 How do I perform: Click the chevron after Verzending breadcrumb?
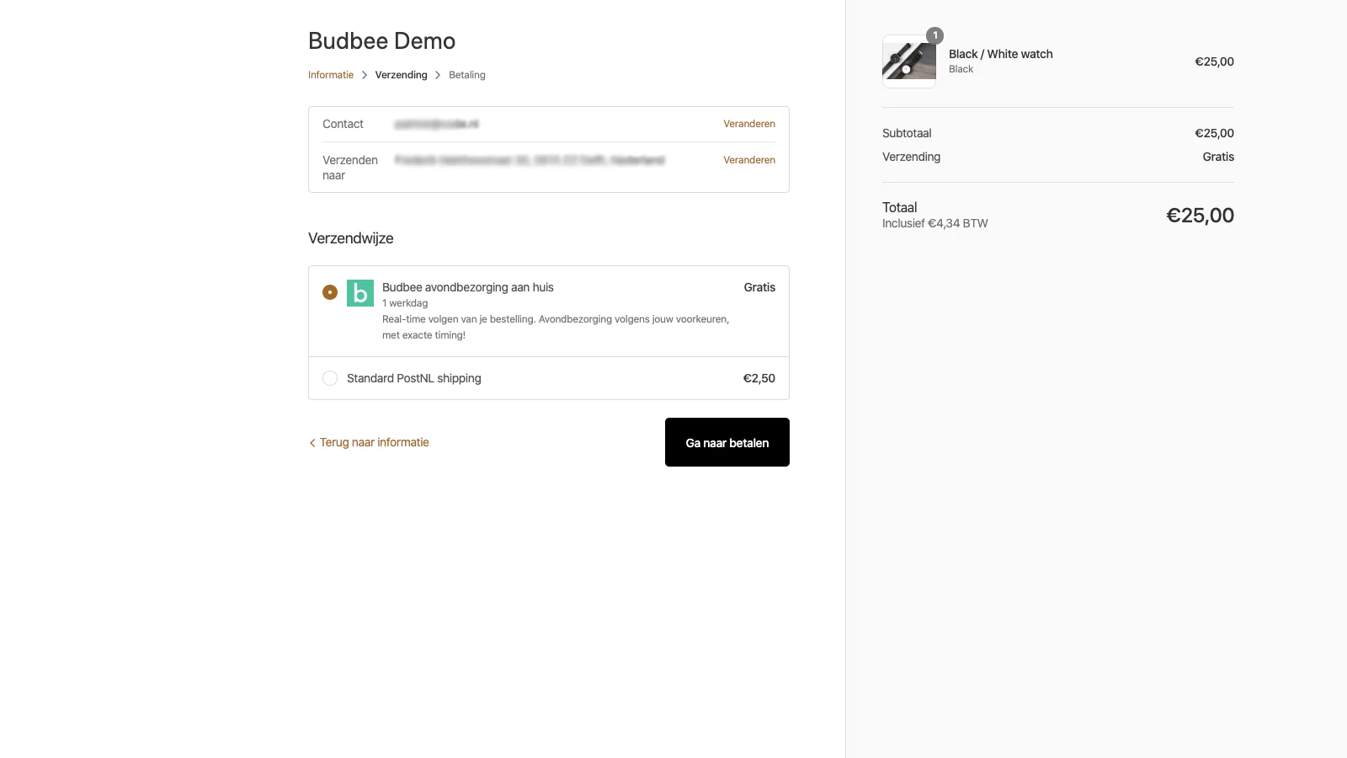click(438, 75)
